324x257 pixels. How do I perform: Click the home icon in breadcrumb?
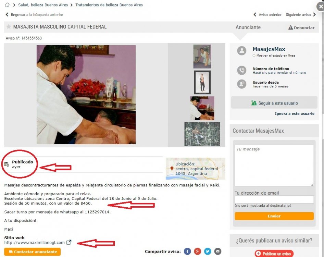[x=7, y=5]
